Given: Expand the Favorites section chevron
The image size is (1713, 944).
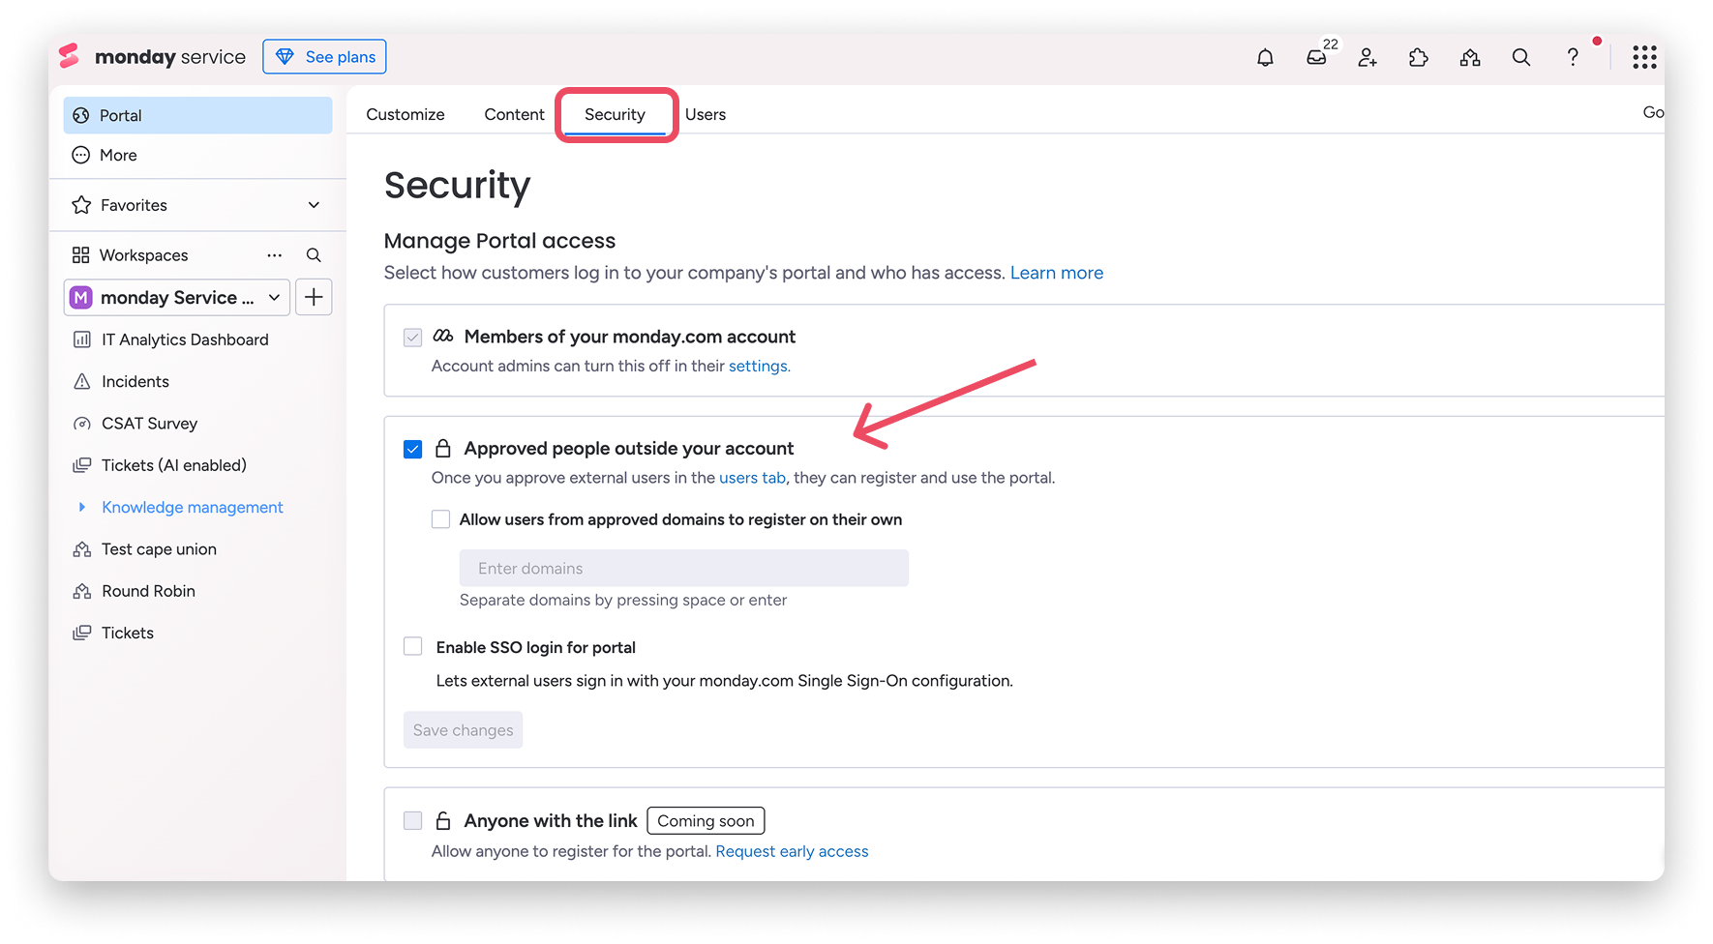Looking at the screenshot, I should [x=314, y=205].
